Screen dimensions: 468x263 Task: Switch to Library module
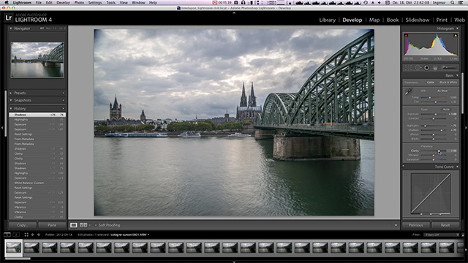[328, 20]
